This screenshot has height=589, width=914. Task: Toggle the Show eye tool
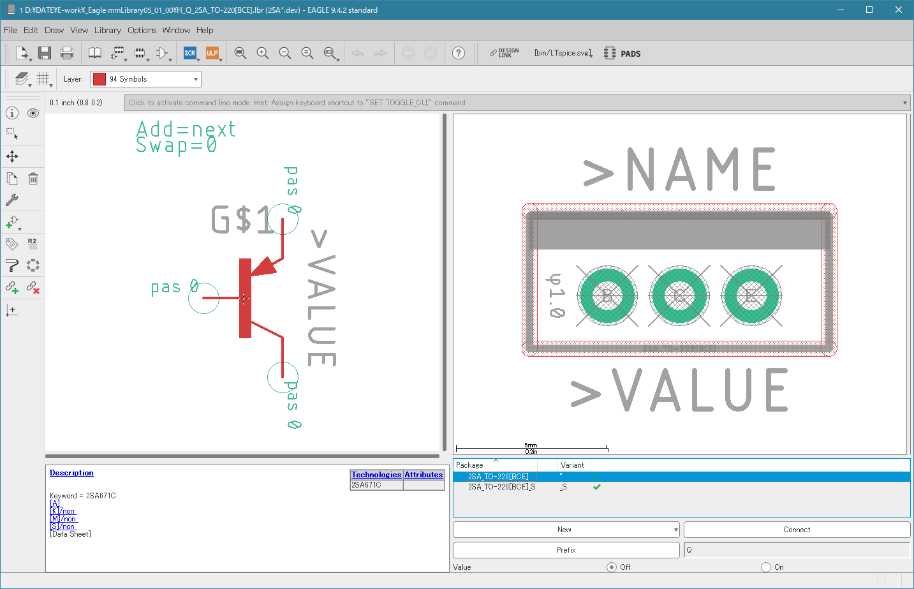pos(33,113)
